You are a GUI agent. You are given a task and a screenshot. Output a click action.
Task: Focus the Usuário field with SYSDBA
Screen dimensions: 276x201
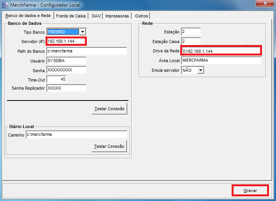(x=66, y=61)
